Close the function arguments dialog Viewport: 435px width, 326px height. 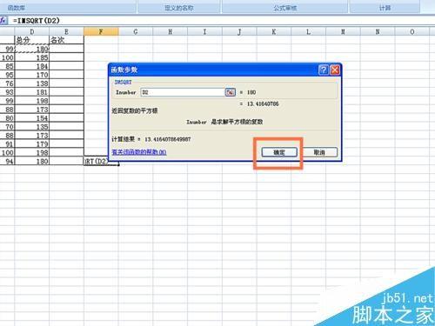(x=335, y=70)
